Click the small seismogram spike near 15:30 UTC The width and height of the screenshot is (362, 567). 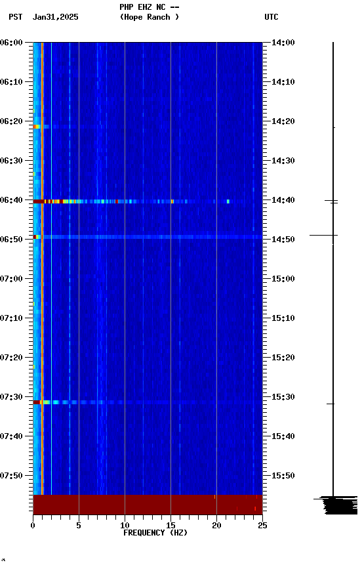click(331, 404)
